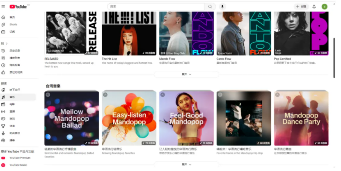Select the Gaming item in sidebar

point(18,119)
